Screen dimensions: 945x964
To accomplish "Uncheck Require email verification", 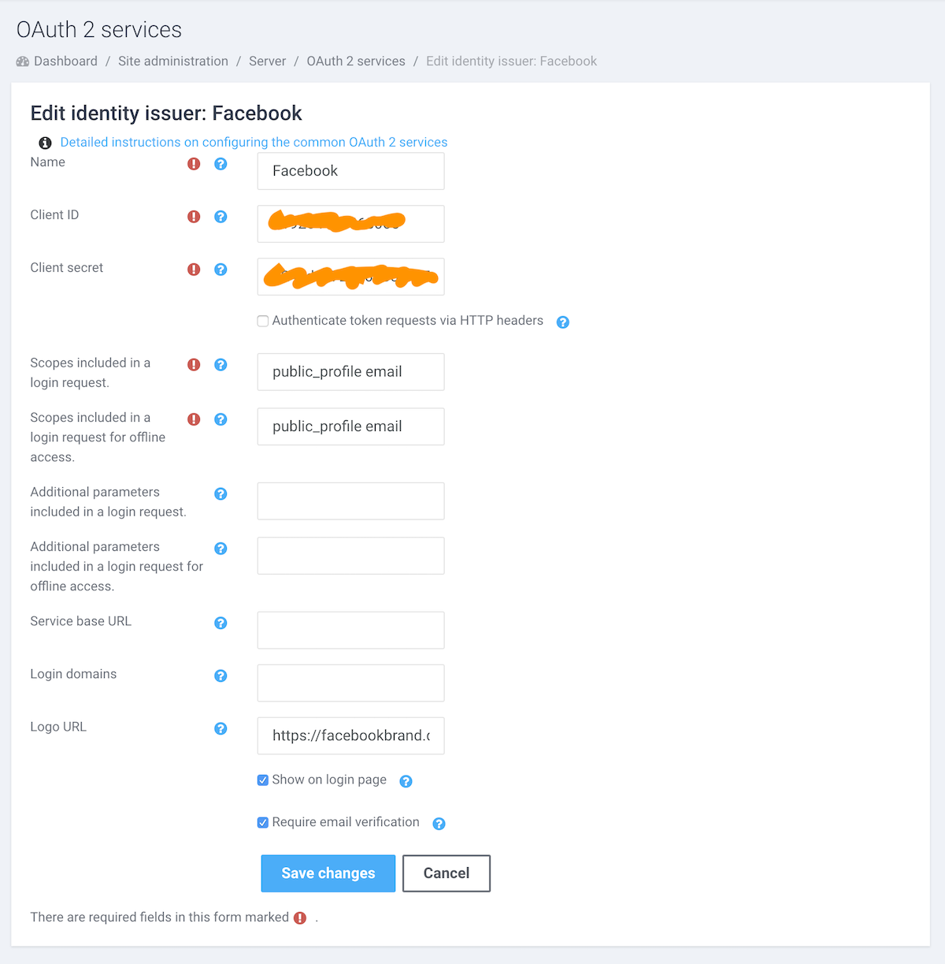I will (262, 822).
